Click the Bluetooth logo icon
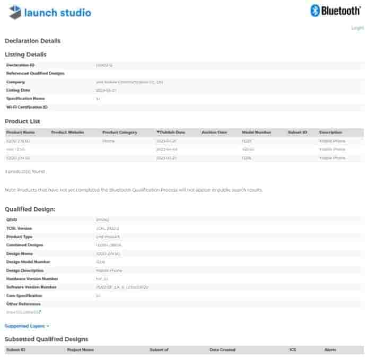The height and width of the screenshot is (358, 387). 315,11
